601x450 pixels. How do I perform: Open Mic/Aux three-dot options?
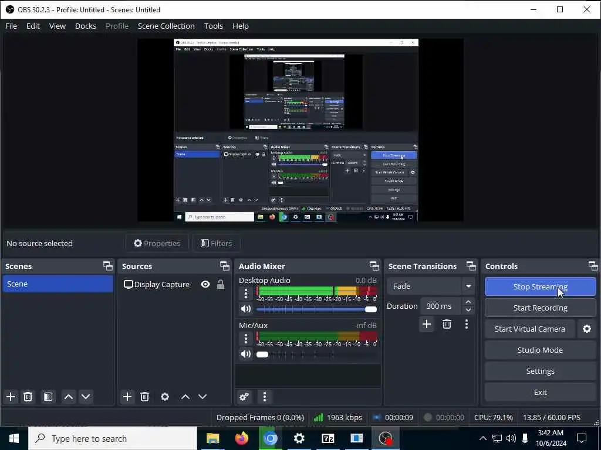pyautogui.click(x=246, y=339)
